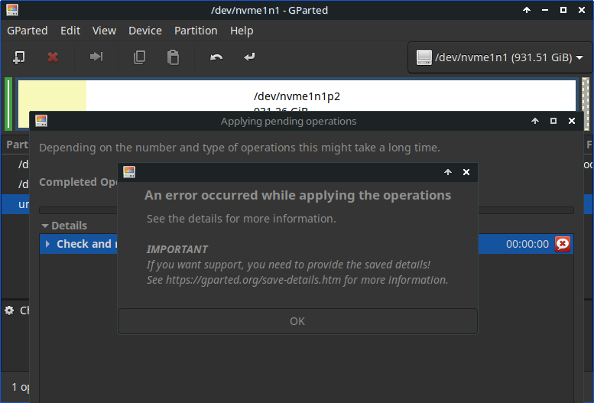Viewport: 594px width, 403px height.
Task: Click the error dialog heading text
Action: point(297,195)
